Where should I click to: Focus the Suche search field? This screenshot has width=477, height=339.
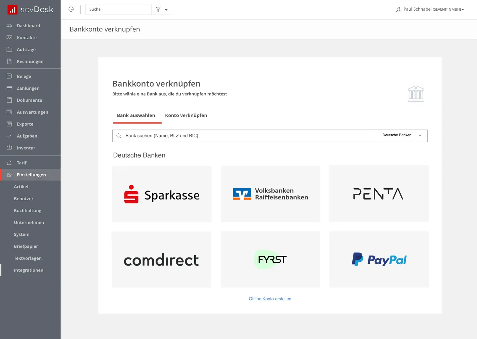point(119,9)
